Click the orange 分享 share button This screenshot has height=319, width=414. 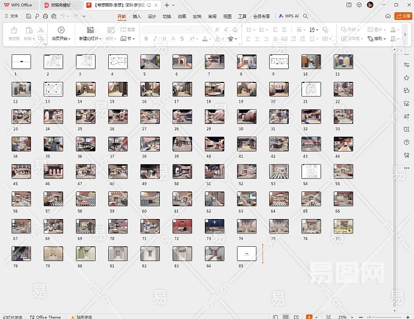coord(403,16)
